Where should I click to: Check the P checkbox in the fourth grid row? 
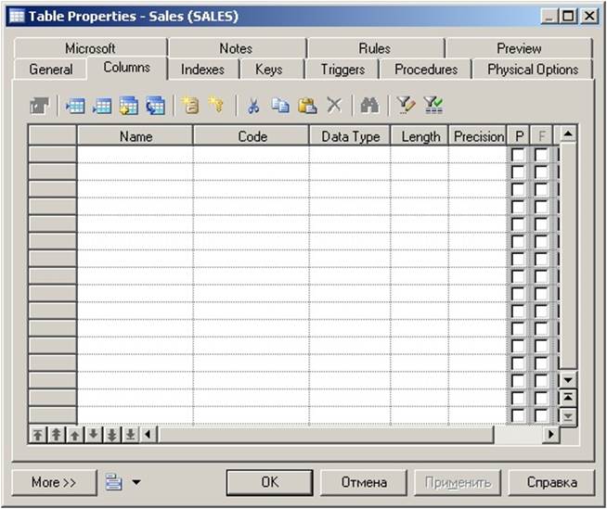coord(518,207)
